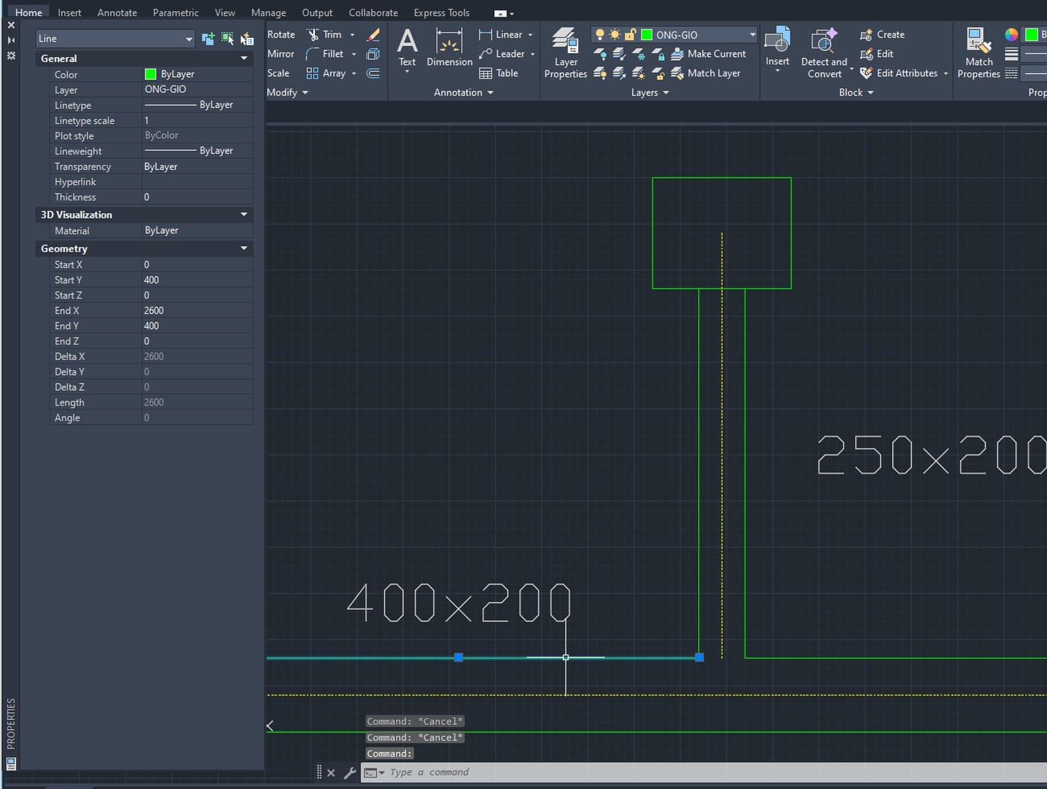Image resolution: width=1047 pixels, height=789 pixels.
Task: Collapse the 3D Visualization section
Action: pyautogui.click(x=244, y=215)
